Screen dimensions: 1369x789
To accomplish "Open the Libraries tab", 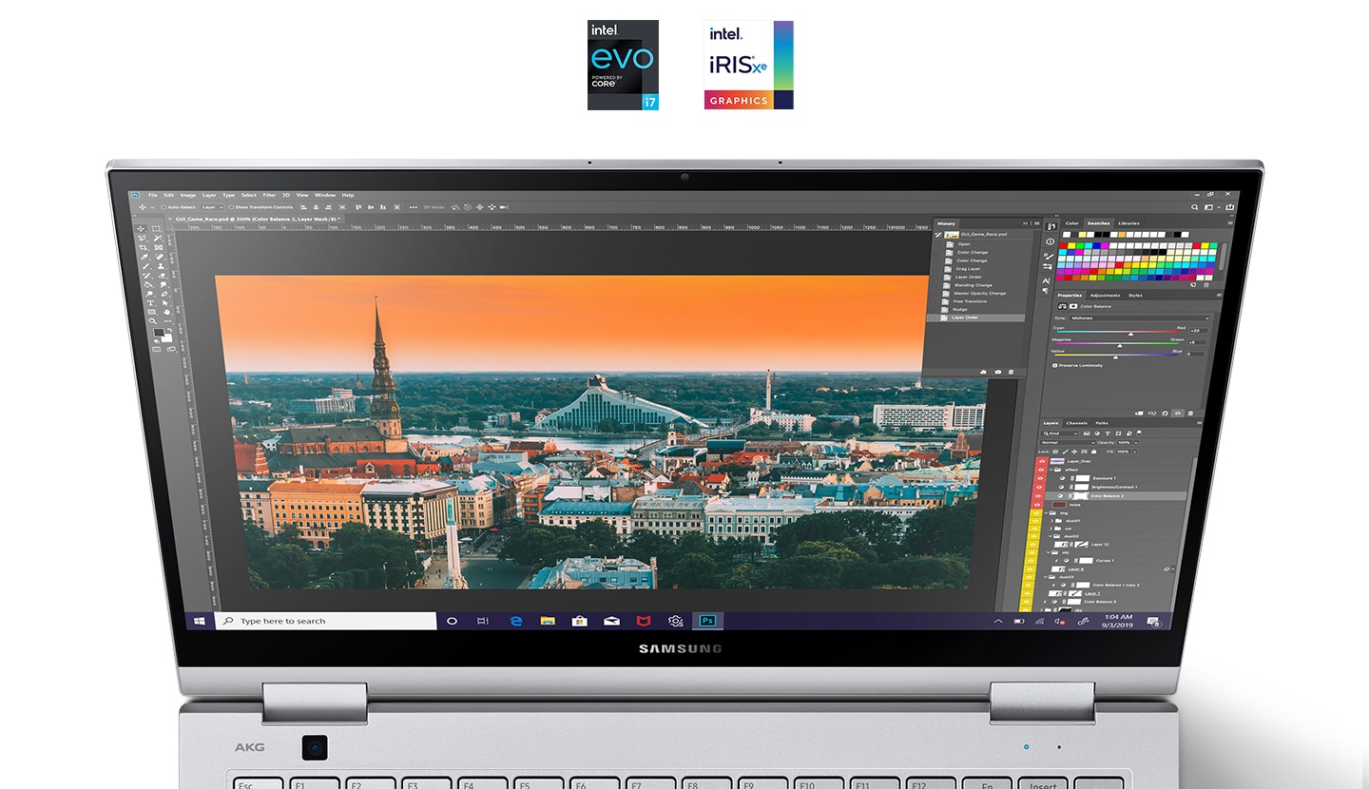I will (1128, 223).
